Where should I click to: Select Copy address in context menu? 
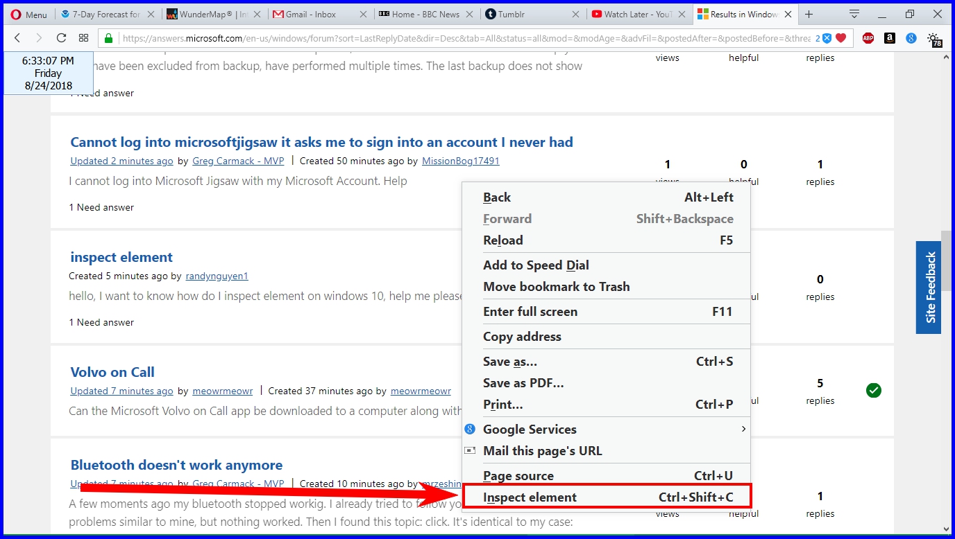tap(522, 337)
